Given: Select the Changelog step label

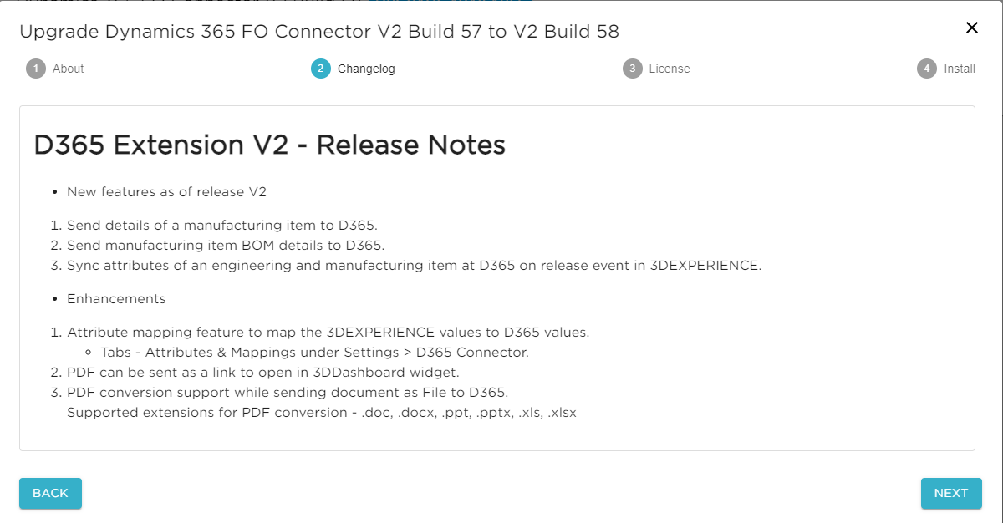Looking at the screenshot, I should tap(366, 69).
